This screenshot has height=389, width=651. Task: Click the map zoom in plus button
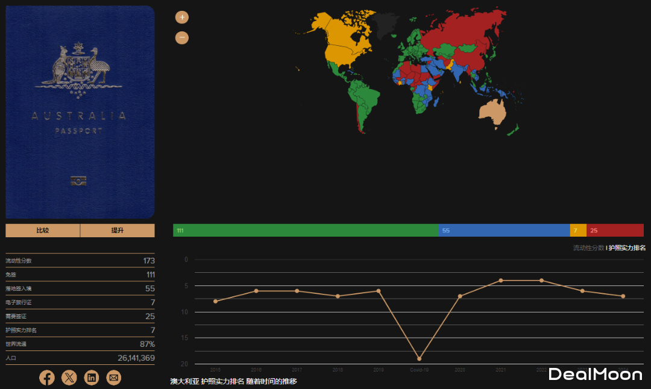182,17
